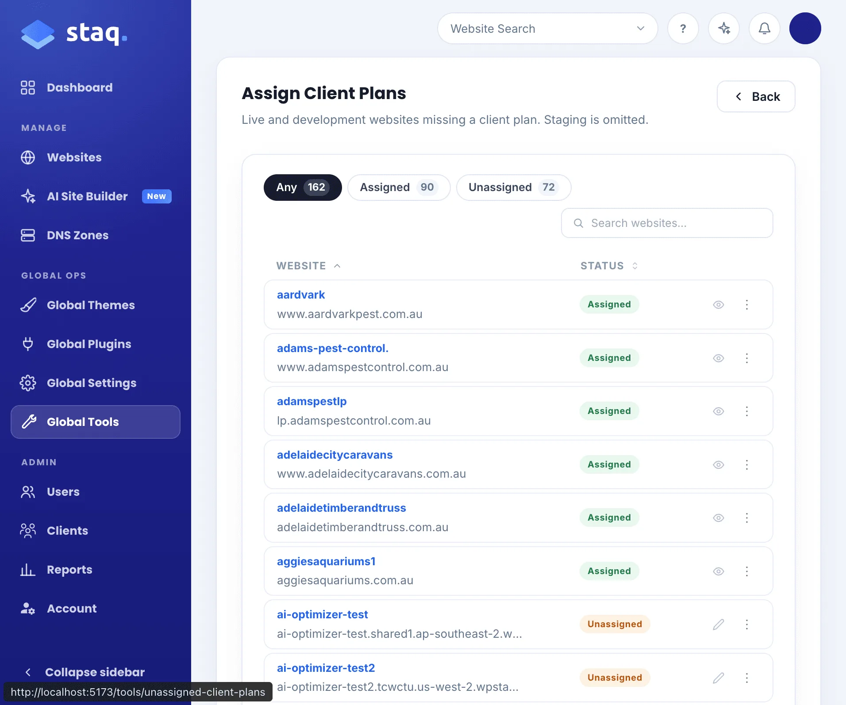Viewport: 846px width, 705px height.
Task: Open Global Settings in sidebar
Action: point(96,383)
